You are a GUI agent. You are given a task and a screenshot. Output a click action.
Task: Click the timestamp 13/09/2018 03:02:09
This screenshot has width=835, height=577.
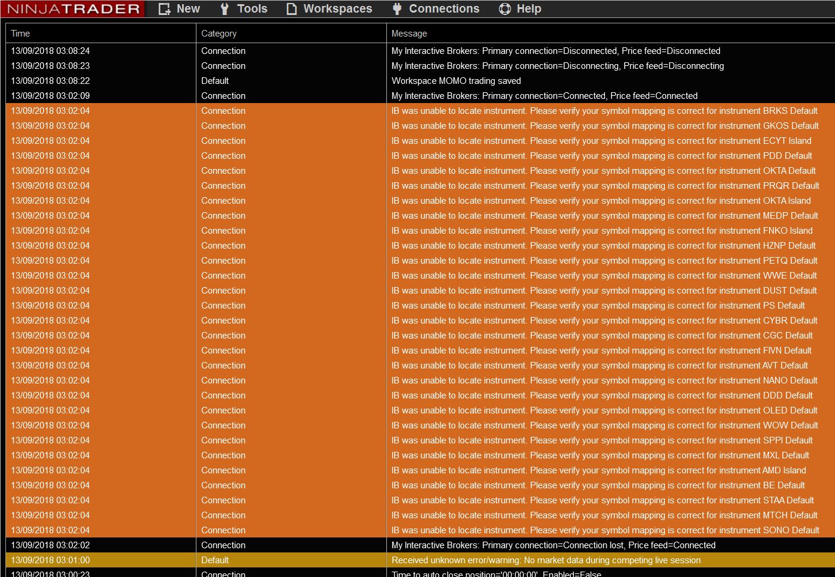coord(50,96)
